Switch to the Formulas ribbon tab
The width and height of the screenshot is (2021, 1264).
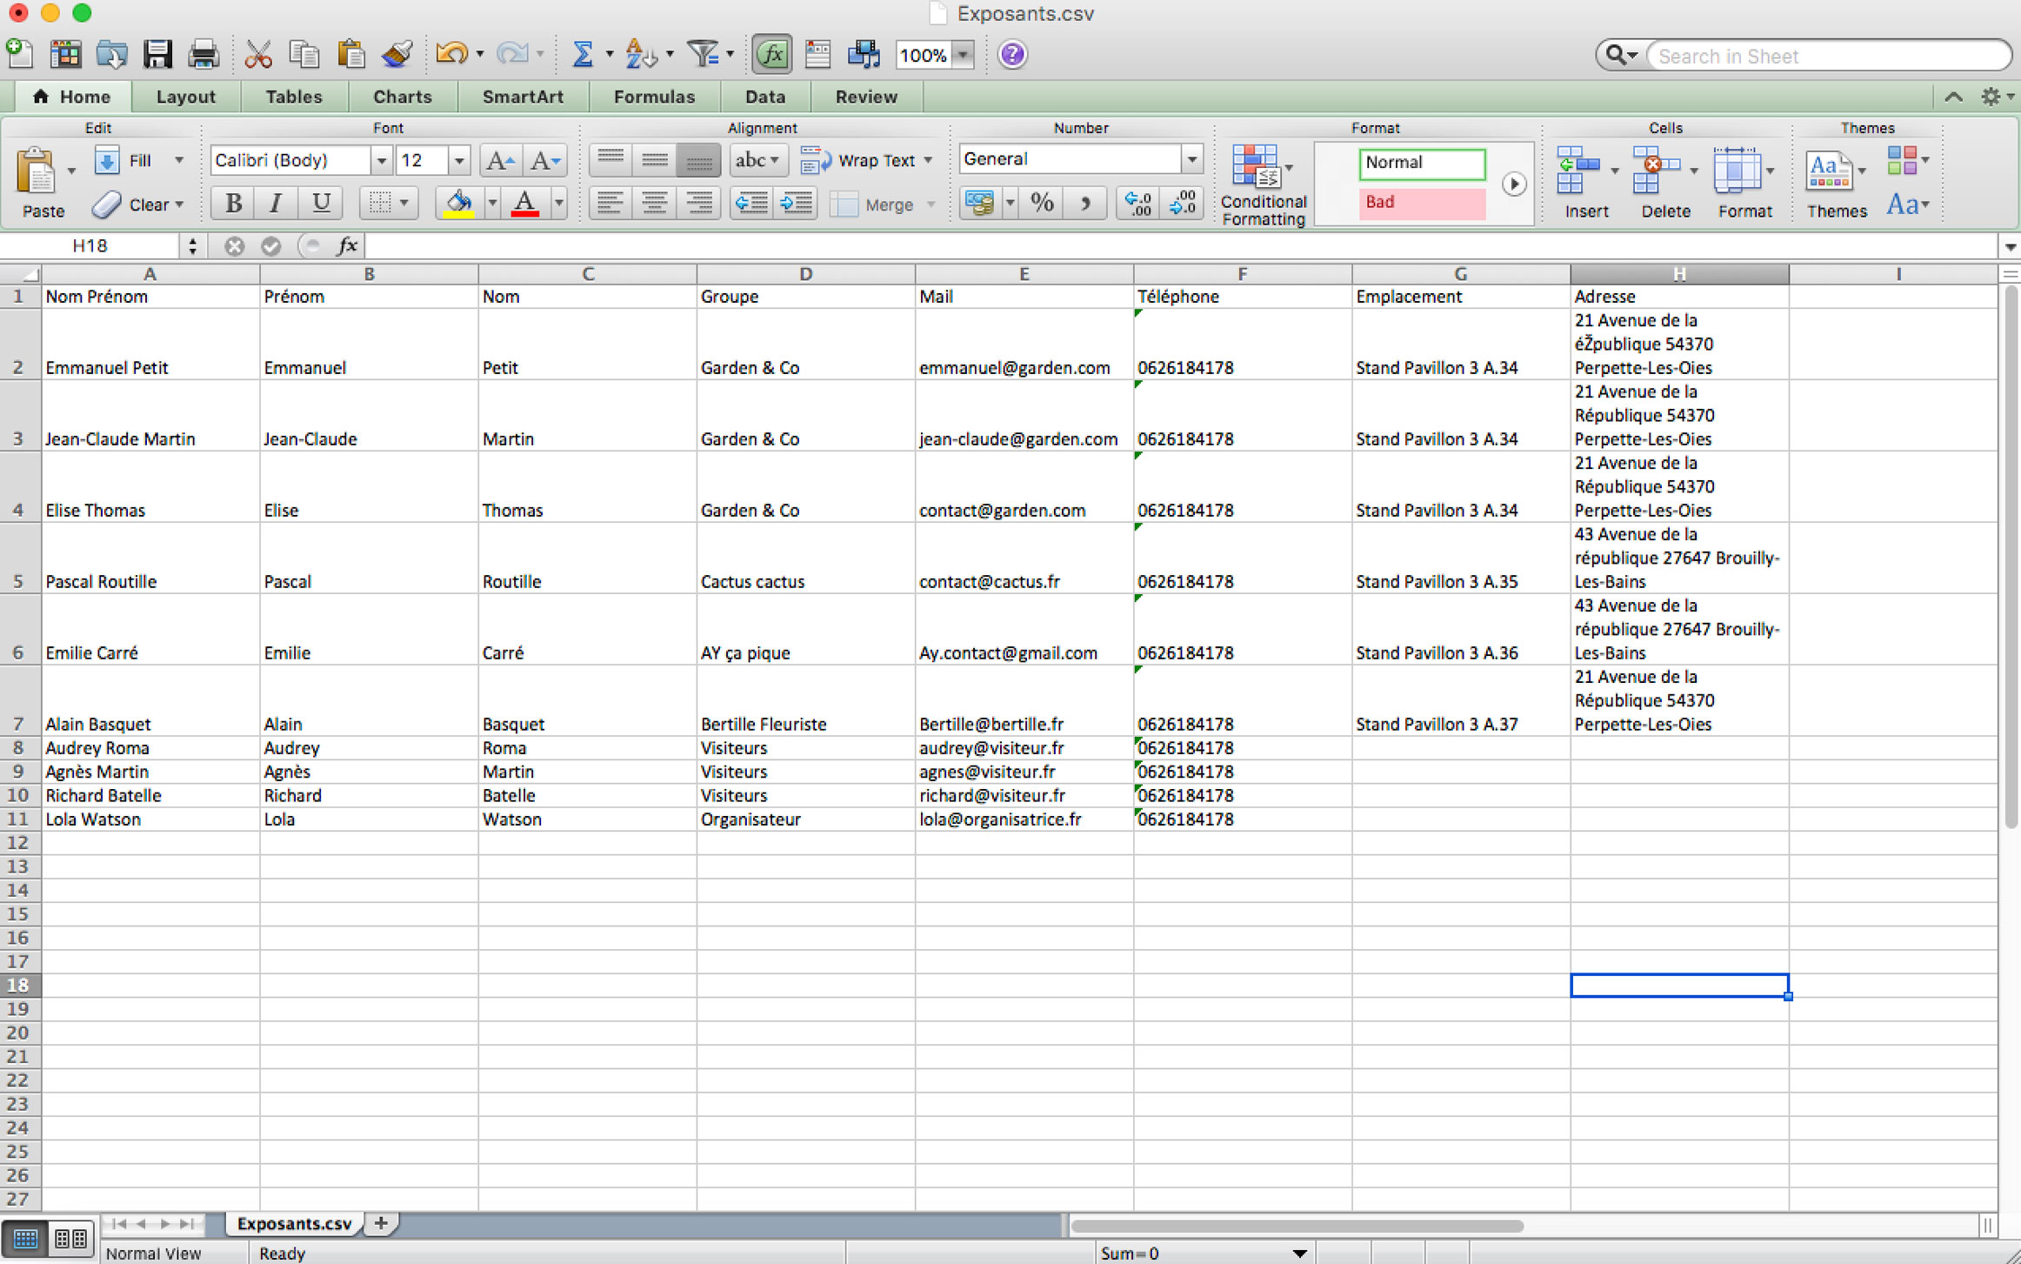coord(654,97)
